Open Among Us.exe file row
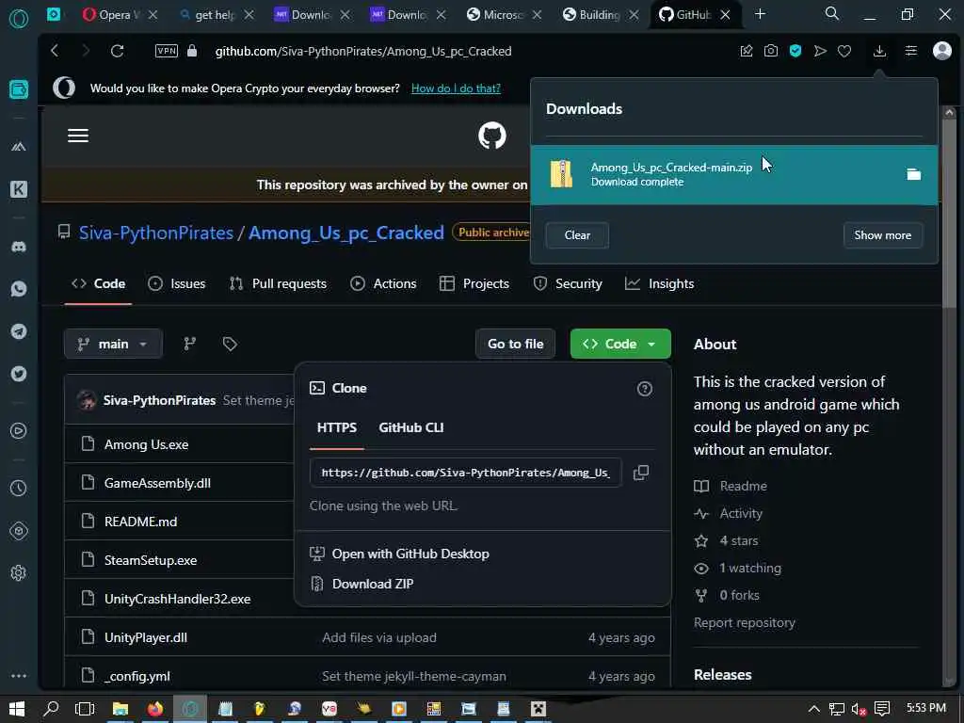The height and width of the screenshot is (723, 964). click(x=146, y=444)
